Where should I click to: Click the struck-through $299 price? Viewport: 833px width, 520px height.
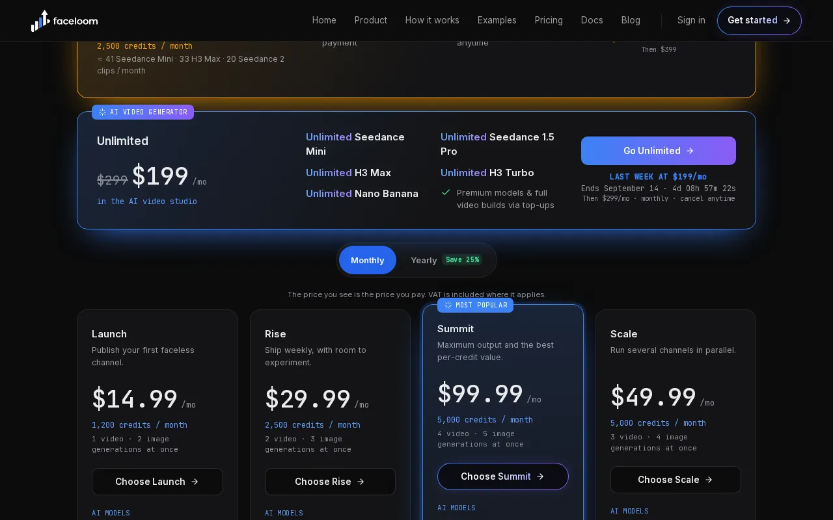112,180
